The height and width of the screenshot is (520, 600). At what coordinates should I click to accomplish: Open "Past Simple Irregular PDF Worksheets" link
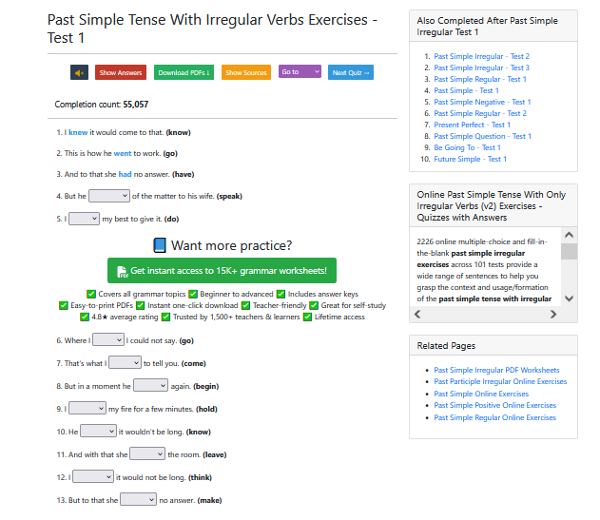(496, 370)
